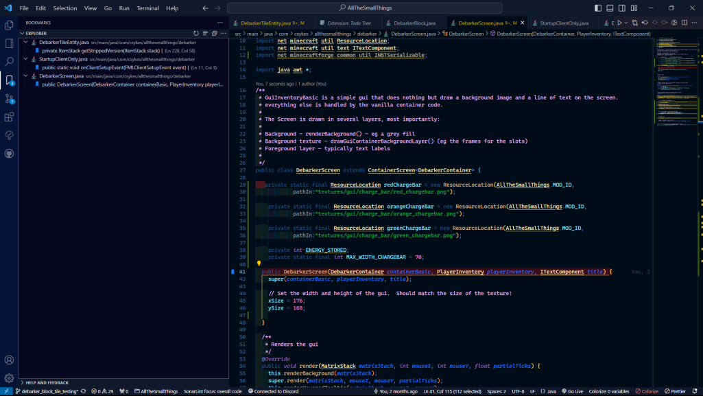Open the GitHub view in activity bar
This screenshot has width=703, height=396.
[10, 154]
